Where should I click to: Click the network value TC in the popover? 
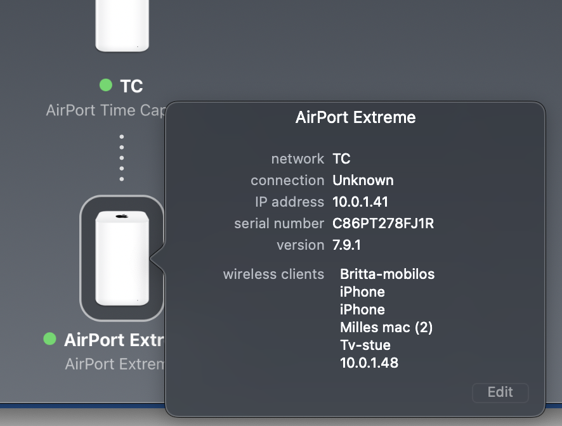(x=341, y=158)
